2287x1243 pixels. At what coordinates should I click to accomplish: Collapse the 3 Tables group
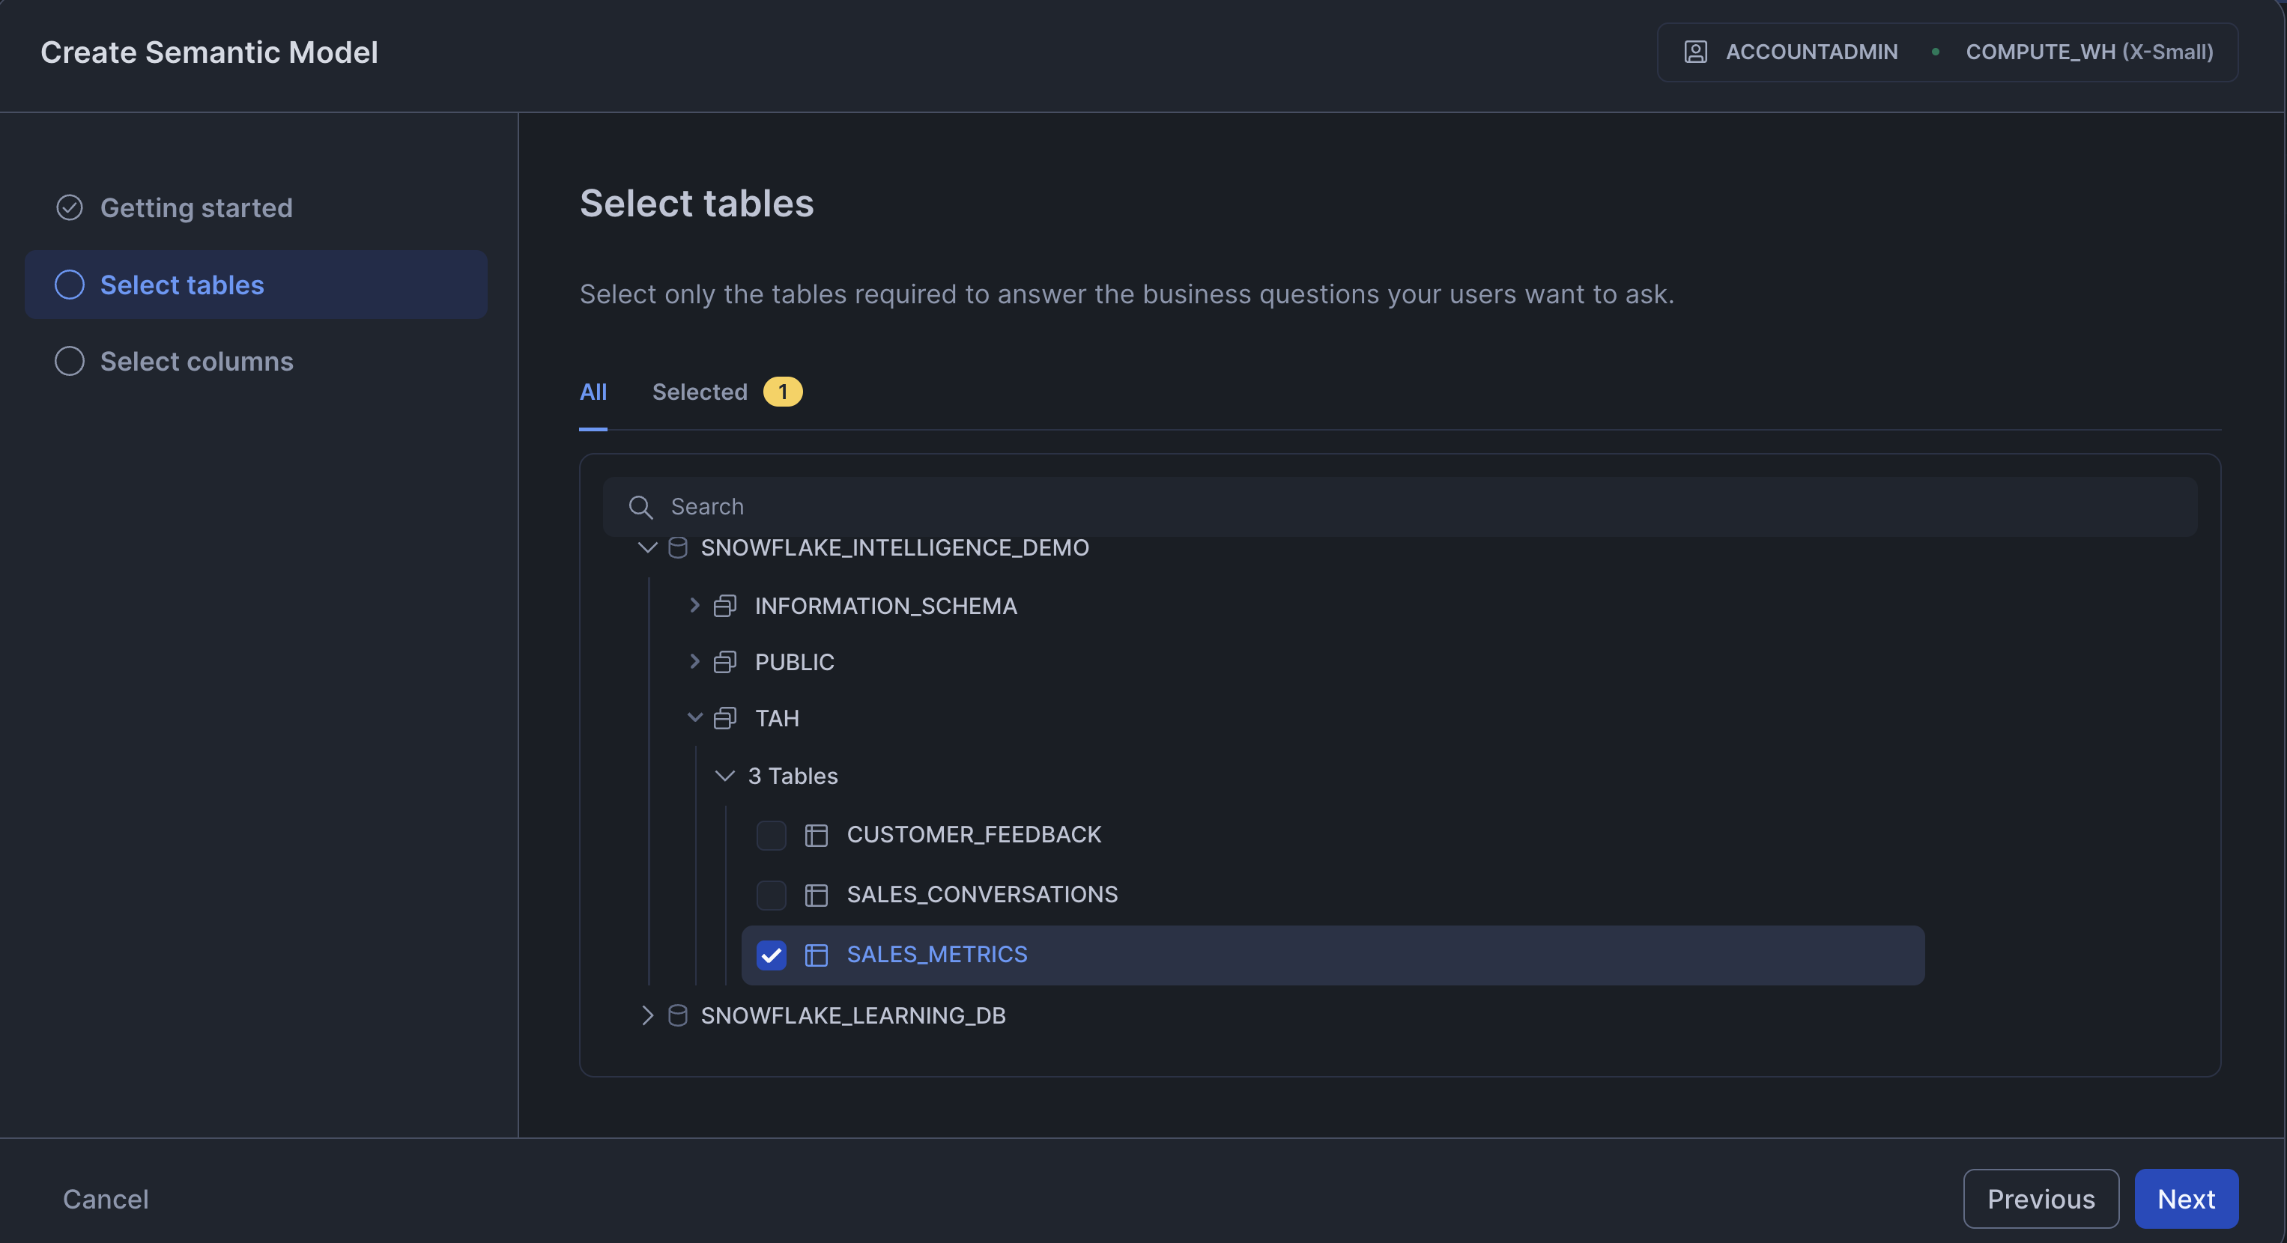coord(724,777)
